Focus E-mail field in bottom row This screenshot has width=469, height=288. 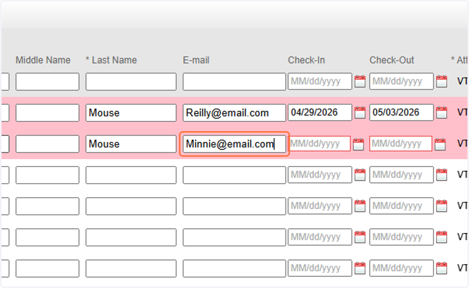234,268
